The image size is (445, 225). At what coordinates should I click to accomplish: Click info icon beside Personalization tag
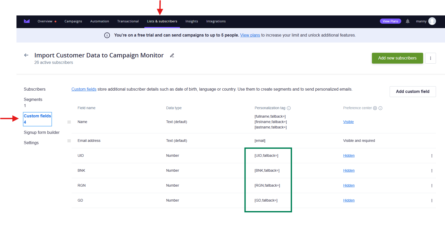(x=289, y=108)
